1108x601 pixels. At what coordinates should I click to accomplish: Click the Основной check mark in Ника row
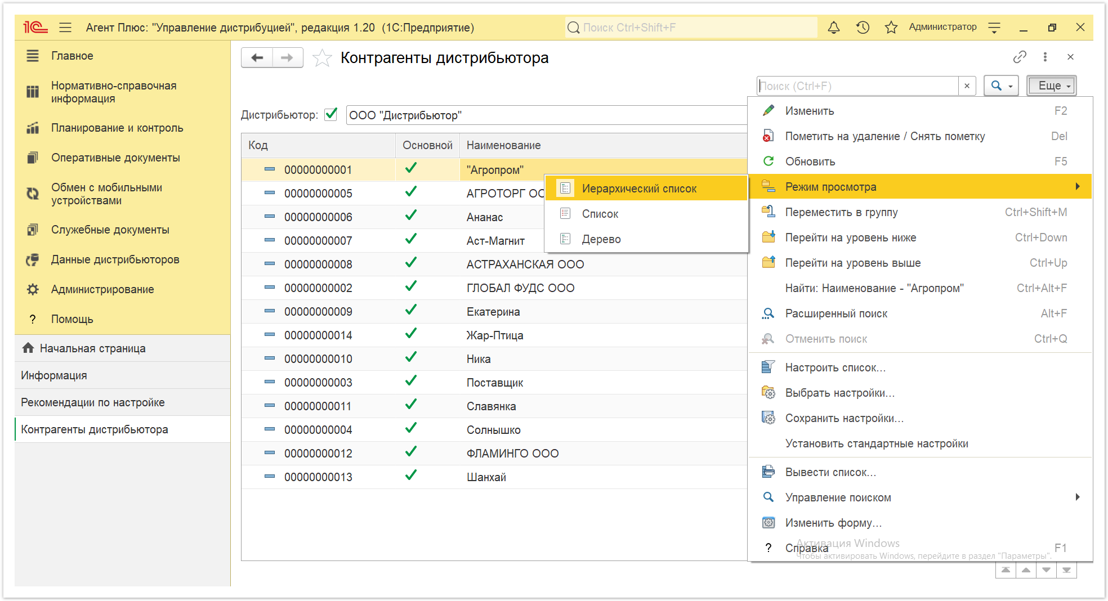[411, 357]
